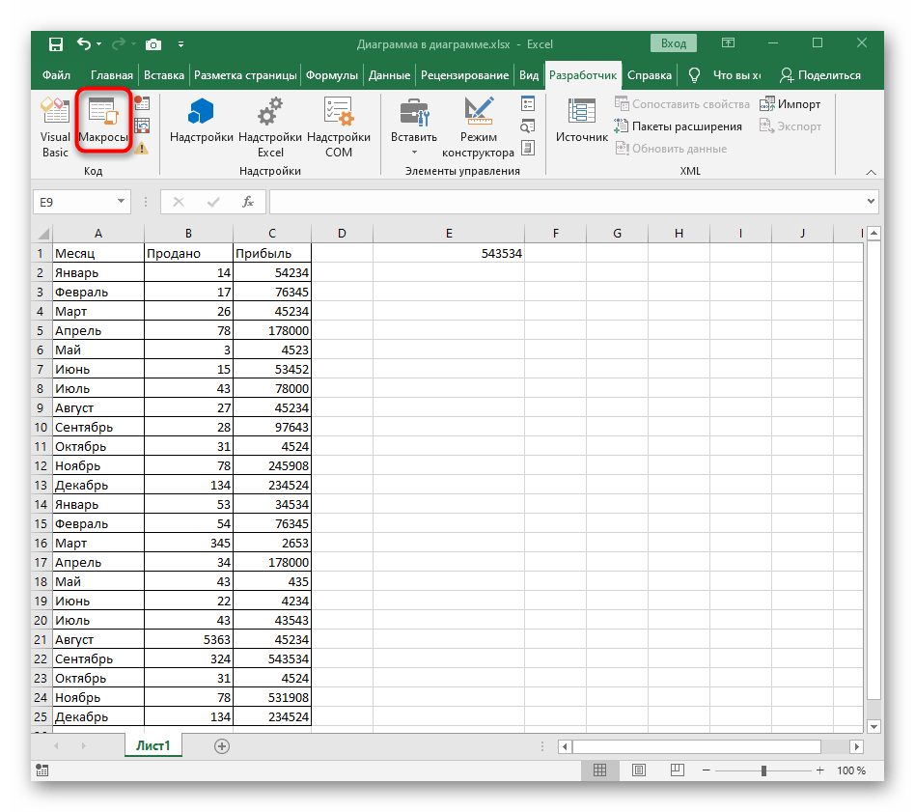Open the blue Надстройки add-ins
Viewport: 915px width, 812px height.
point(202,121)
